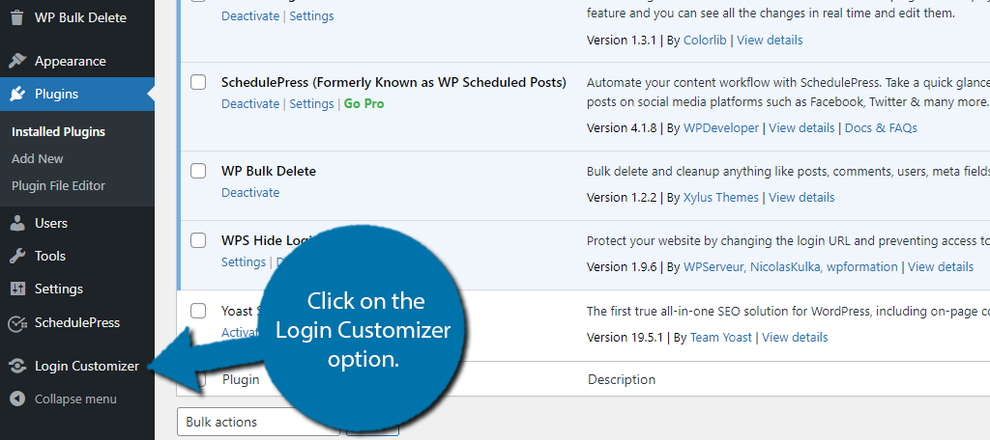Click the Collapse menu arrow icon
Image resolution: width=990 pixels, height=440 pixels.
(x=17, y=399)
